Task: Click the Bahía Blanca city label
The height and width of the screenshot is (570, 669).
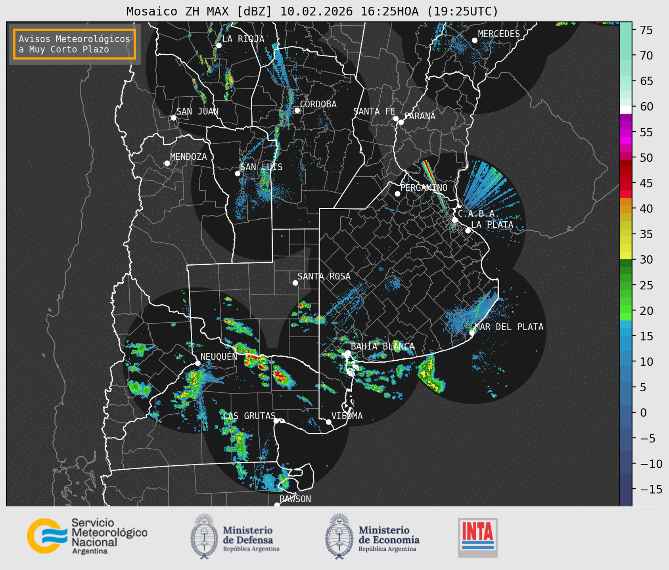Action: [383, 346]
